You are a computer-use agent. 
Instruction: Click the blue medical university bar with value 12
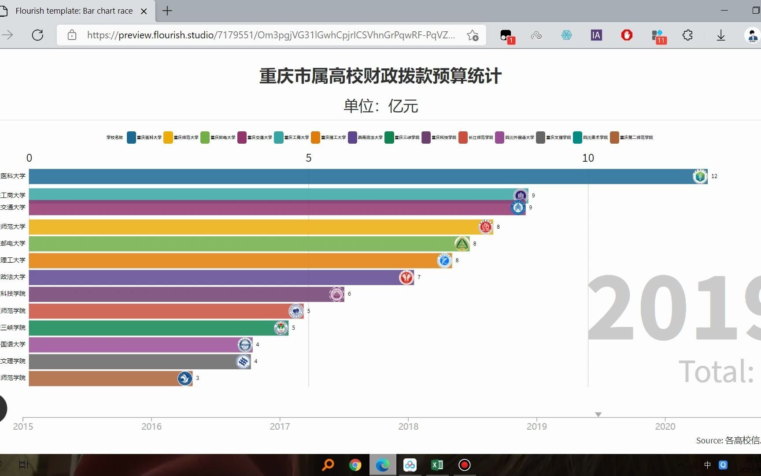click(x=368, y=176)
